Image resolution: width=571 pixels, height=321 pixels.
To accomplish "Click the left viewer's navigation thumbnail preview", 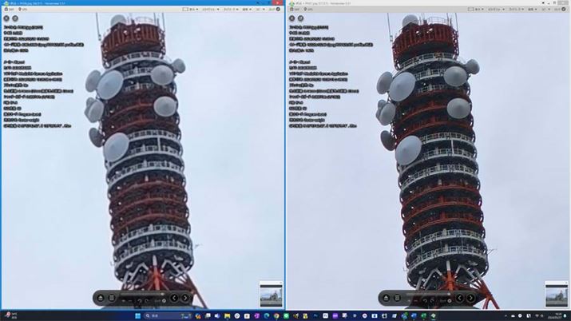I will pyautogui.click(x=271, y=295).
